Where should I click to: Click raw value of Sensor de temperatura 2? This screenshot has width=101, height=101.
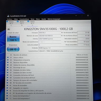click(83, 98)
